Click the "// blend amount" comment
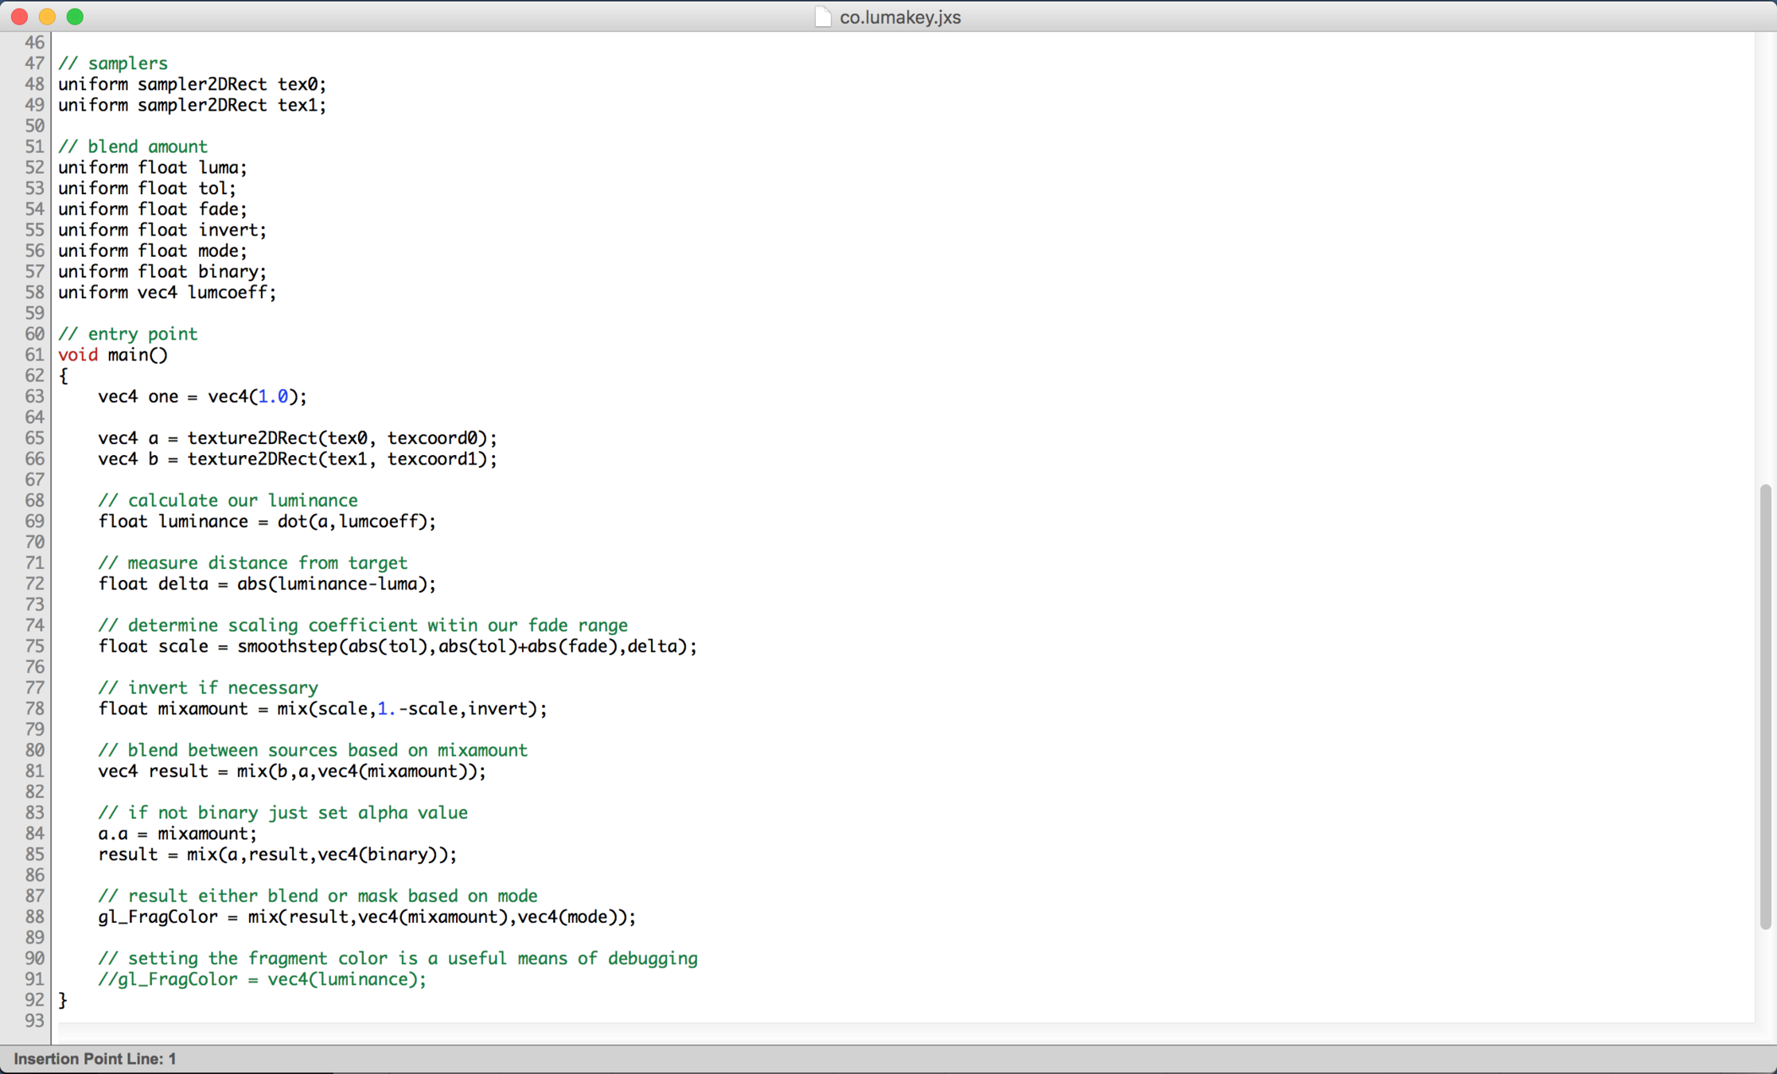 pos(133,146)
